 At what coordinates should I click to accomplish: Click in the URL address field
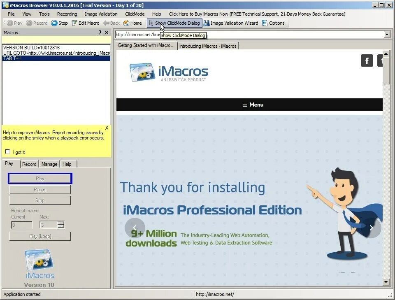249,35
